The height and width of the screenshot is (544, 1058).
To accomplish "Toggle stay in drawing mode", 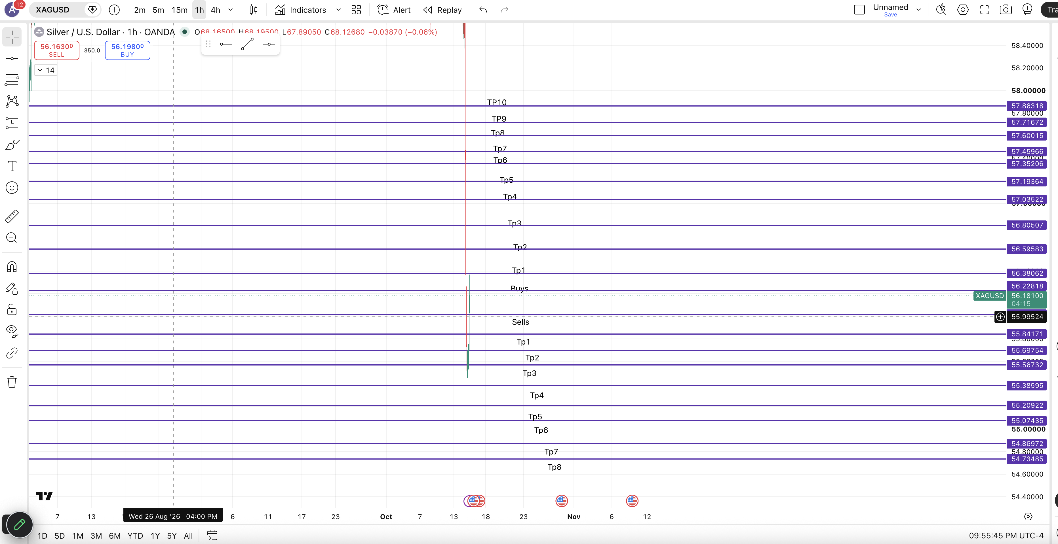I will [x=12, y=288].
